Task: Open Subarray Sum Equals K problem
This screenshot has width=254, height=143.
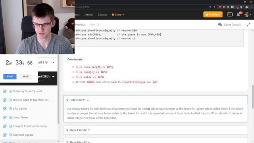Action: 27,91
